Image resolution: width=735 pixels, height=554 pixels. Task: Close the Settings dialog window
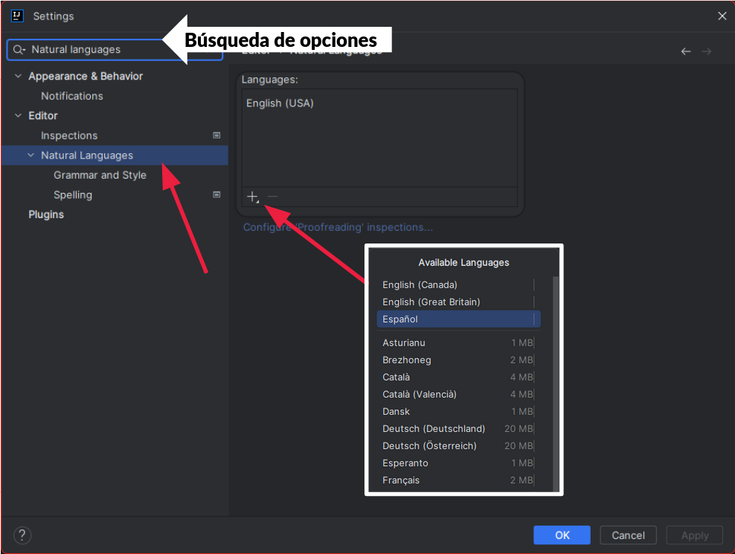(722, 16)
